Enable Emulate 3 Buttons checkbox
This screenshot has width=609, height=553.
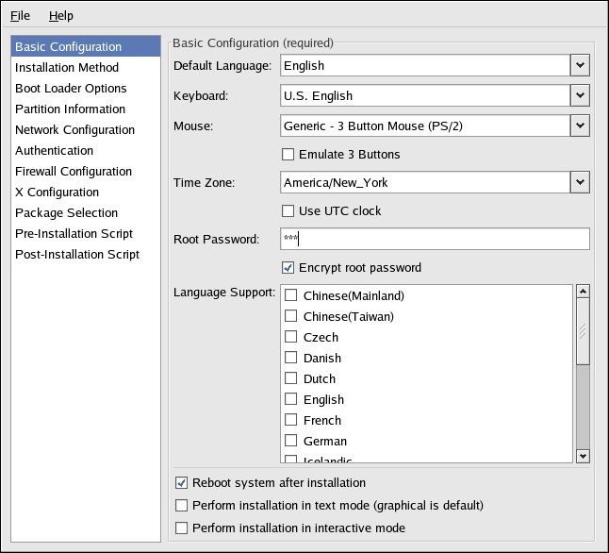(x=289, y=155)
